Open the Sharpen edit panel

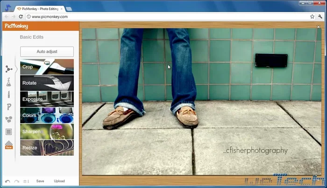pos(47,131)
